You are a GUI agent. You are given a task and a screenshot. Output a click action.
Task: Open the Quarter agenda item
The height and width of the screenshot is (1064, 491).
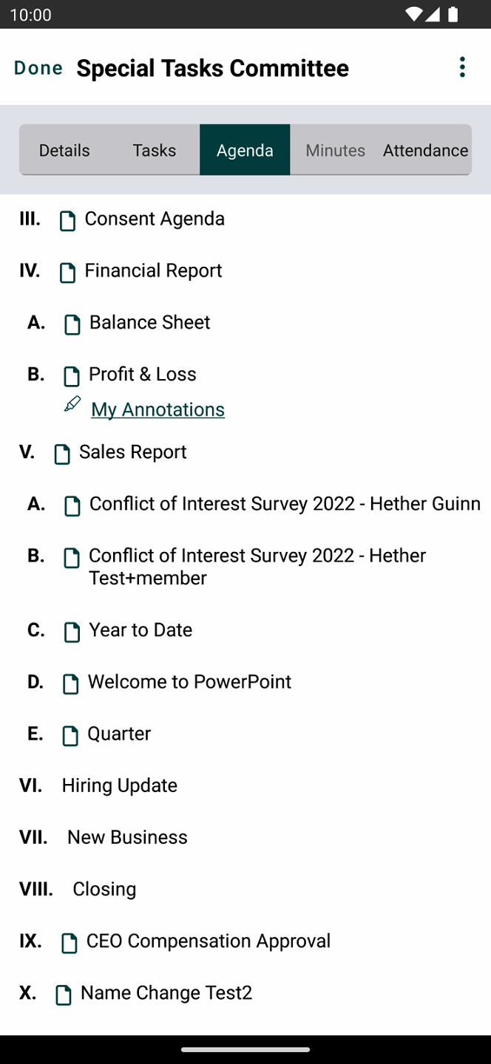[119, 733]
